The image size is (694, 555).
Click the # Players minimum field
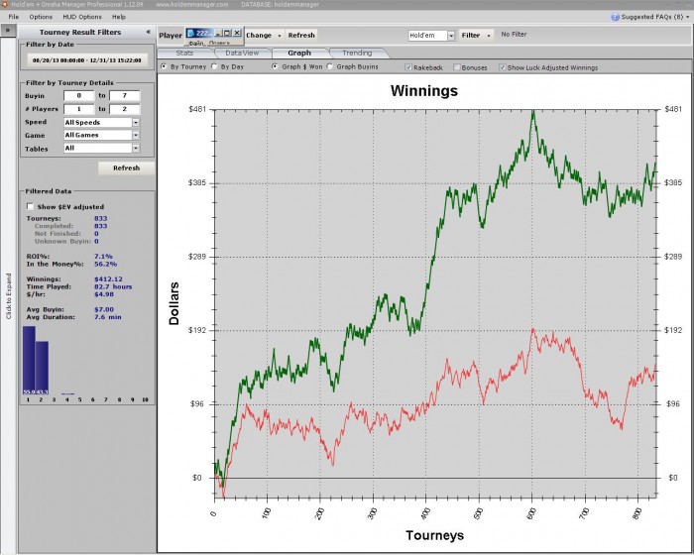tap(79, 109)
